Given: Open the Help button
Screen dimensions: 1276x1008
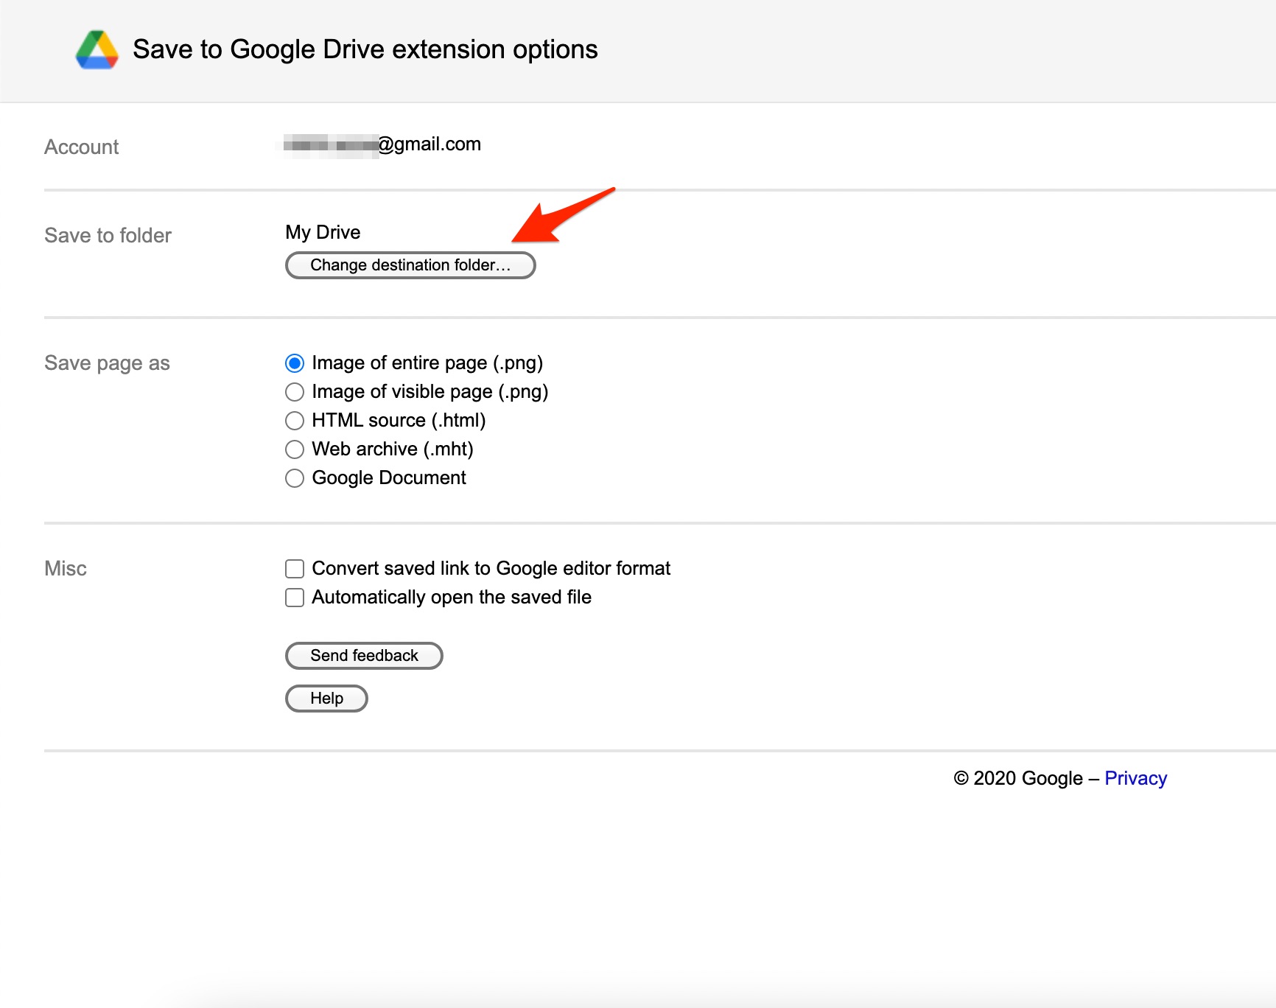Looking at the screenshot, I should 326,699.
